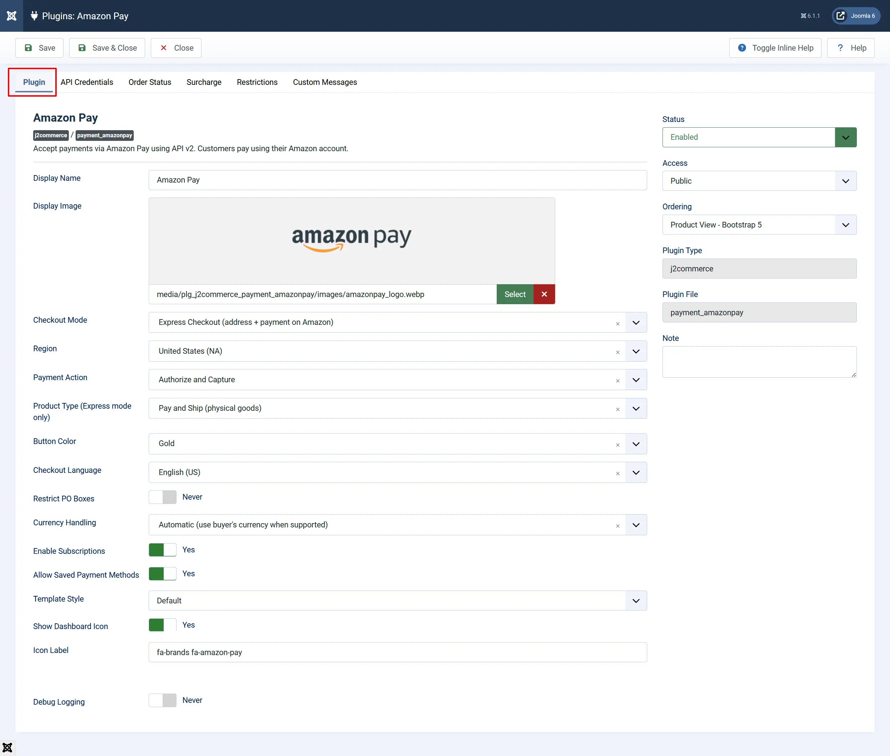890x756 pixels.
Task: Click the Save button
Action: point(40,48)
